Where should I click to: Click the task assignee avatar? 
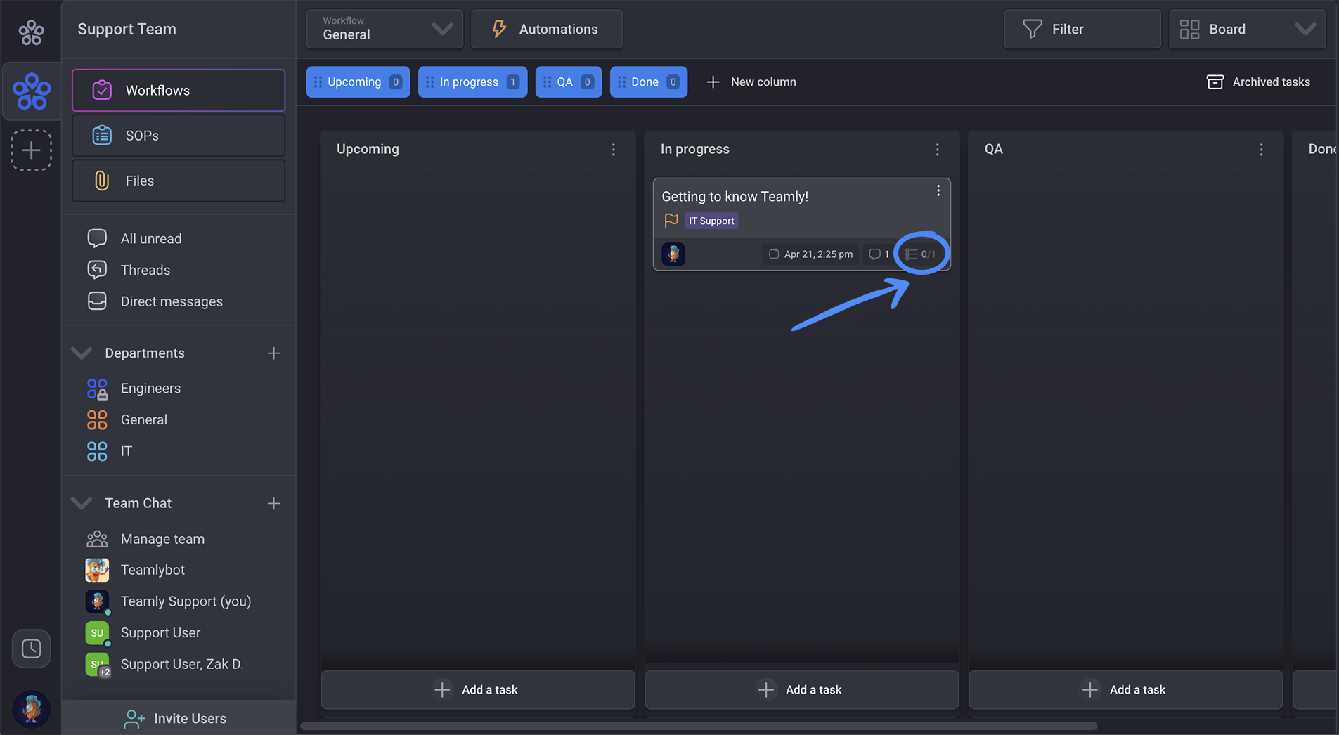point(673,254)
